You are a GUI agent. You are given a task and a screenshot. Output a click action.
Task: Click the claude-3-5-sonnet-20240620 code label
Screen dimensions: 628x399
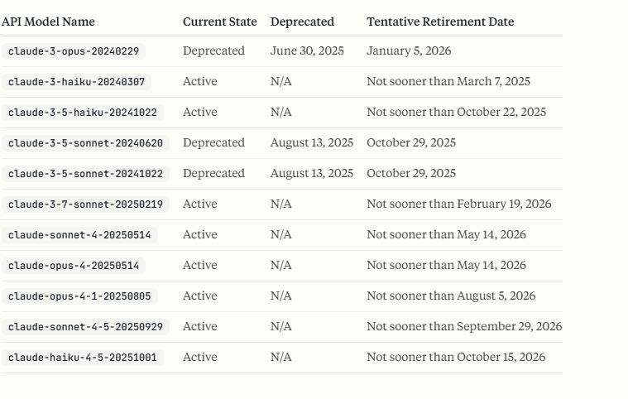click(x=85, y=143)
